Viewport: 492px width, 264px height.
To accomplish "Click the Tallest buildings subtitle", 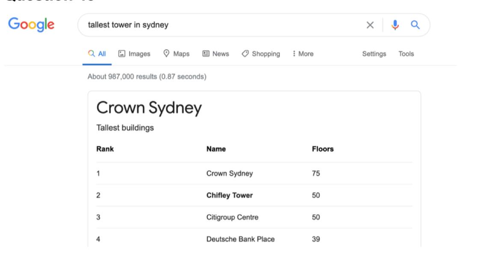I will pos(125,128).
